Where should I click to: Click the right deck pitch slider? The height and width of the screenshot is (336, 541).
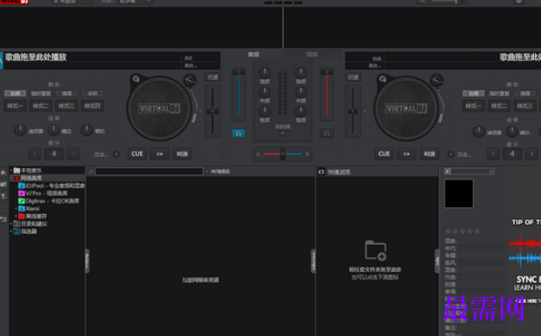pos(353,111)
